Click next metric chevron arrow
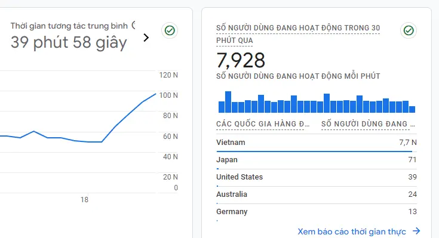439x238 pixels. 146,38
